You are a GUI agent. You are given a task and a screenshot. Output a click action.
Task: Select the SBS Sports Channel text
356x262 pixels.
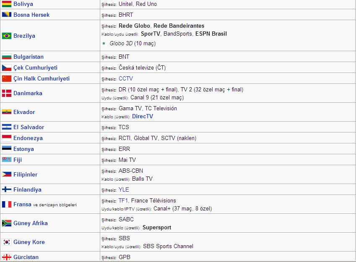(168, 246)
